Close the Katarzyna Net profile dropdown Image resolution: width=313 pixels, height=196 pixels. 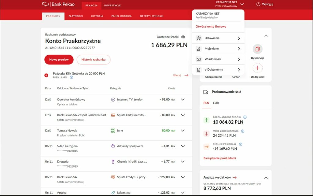(x=242, y=4)
